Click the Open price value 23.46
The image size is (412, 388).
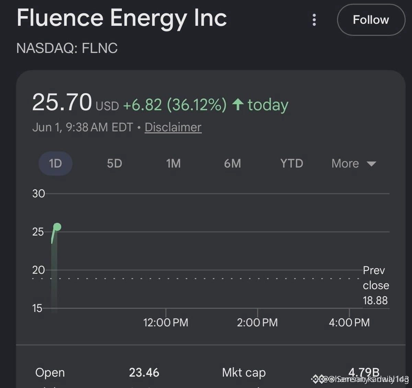144,373
